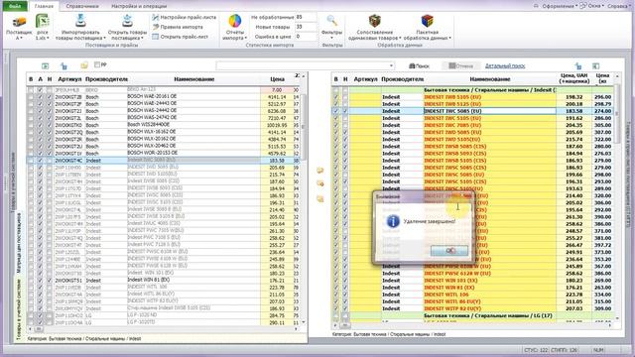Open Правила импорта rules
The height and width of the screenshot is (357, 635).
point(178,27)
